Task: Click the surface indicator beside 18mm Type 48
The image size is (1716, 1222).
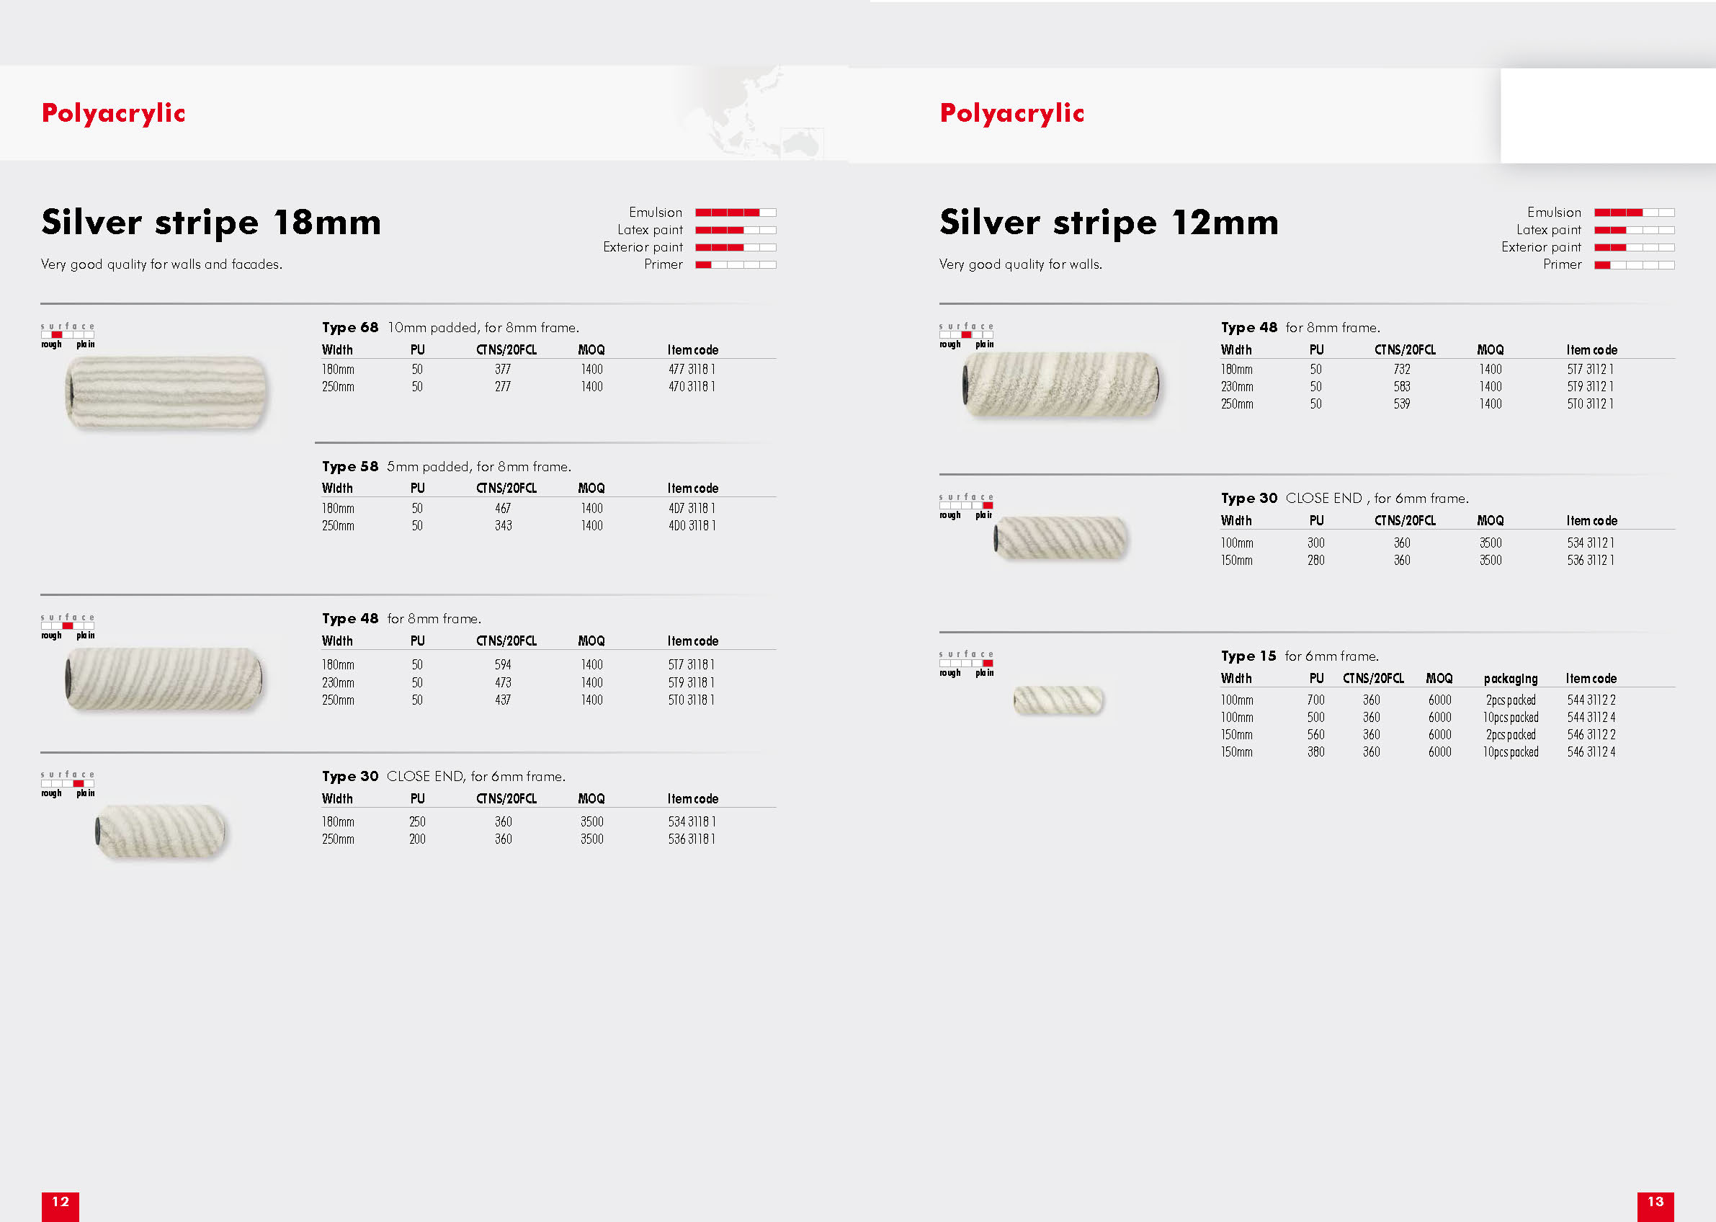Action: tap(68, 626)
